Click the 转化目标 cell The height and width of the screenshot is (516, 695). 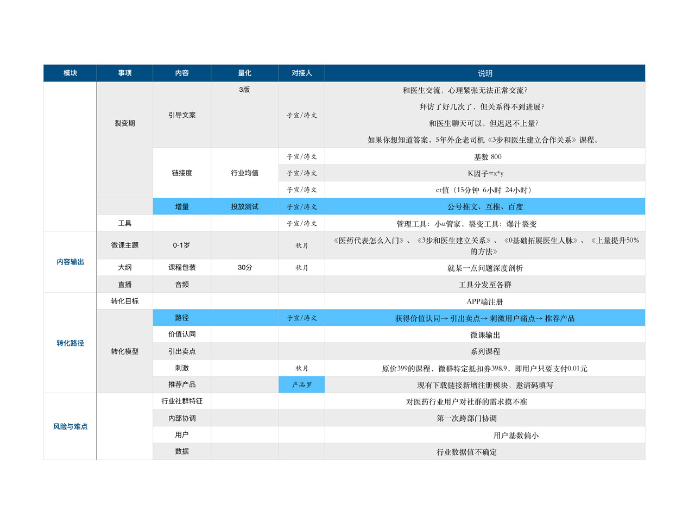(x=125, y=301)
